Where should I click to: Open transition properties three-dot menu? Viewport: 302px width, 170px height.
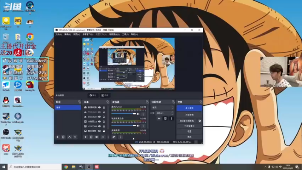(171, 118)
